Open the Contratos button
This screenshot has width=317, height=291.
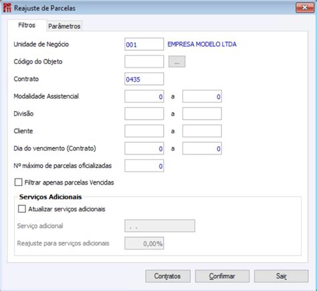click(x=168, y=276)
